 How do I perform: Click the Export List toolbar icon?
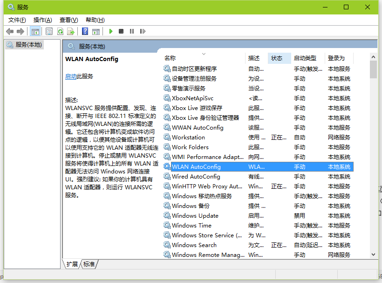71,31
